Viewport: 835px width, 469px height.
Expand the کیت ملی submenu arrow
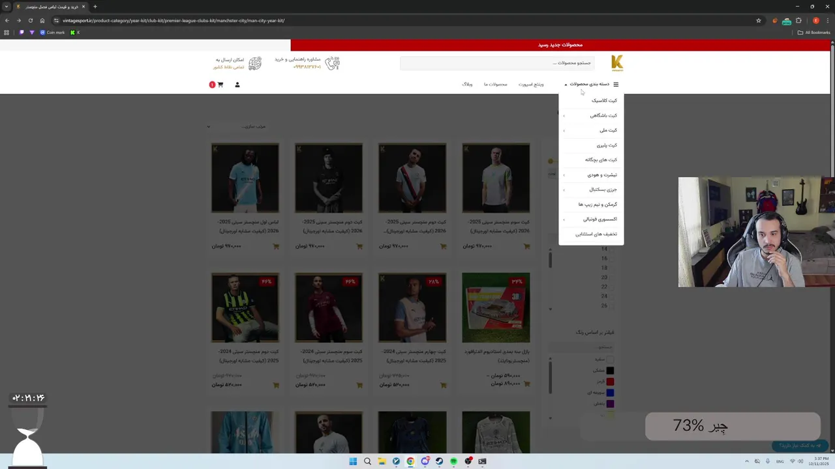pos(564,130)
